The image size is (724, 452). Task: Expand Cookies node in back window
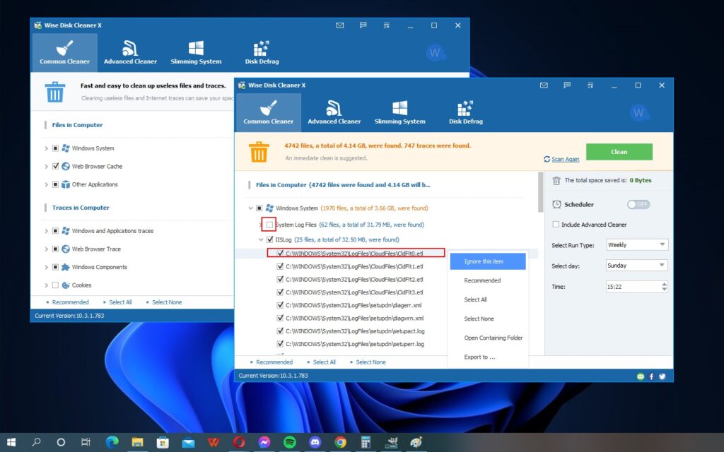click(x=46, y=285)
